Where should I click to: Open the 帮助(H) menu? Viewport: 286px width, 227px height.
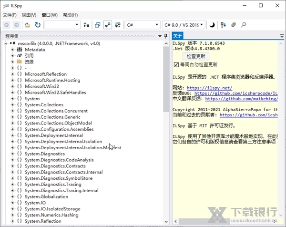[70, 15]
